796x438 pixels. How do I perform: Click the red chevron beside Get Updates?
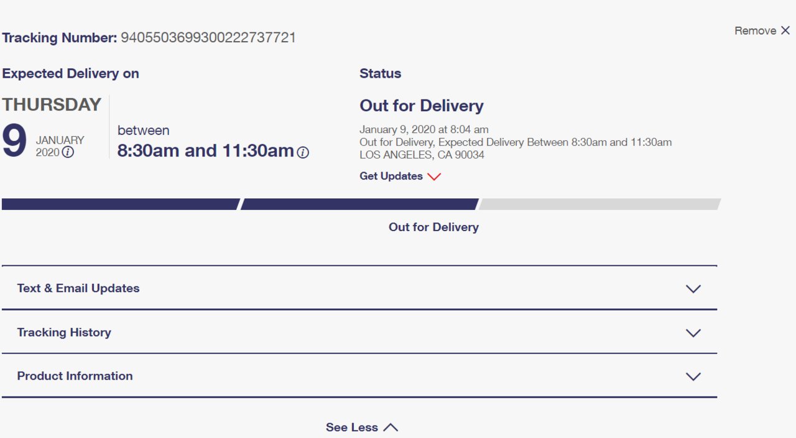[434, 176]
